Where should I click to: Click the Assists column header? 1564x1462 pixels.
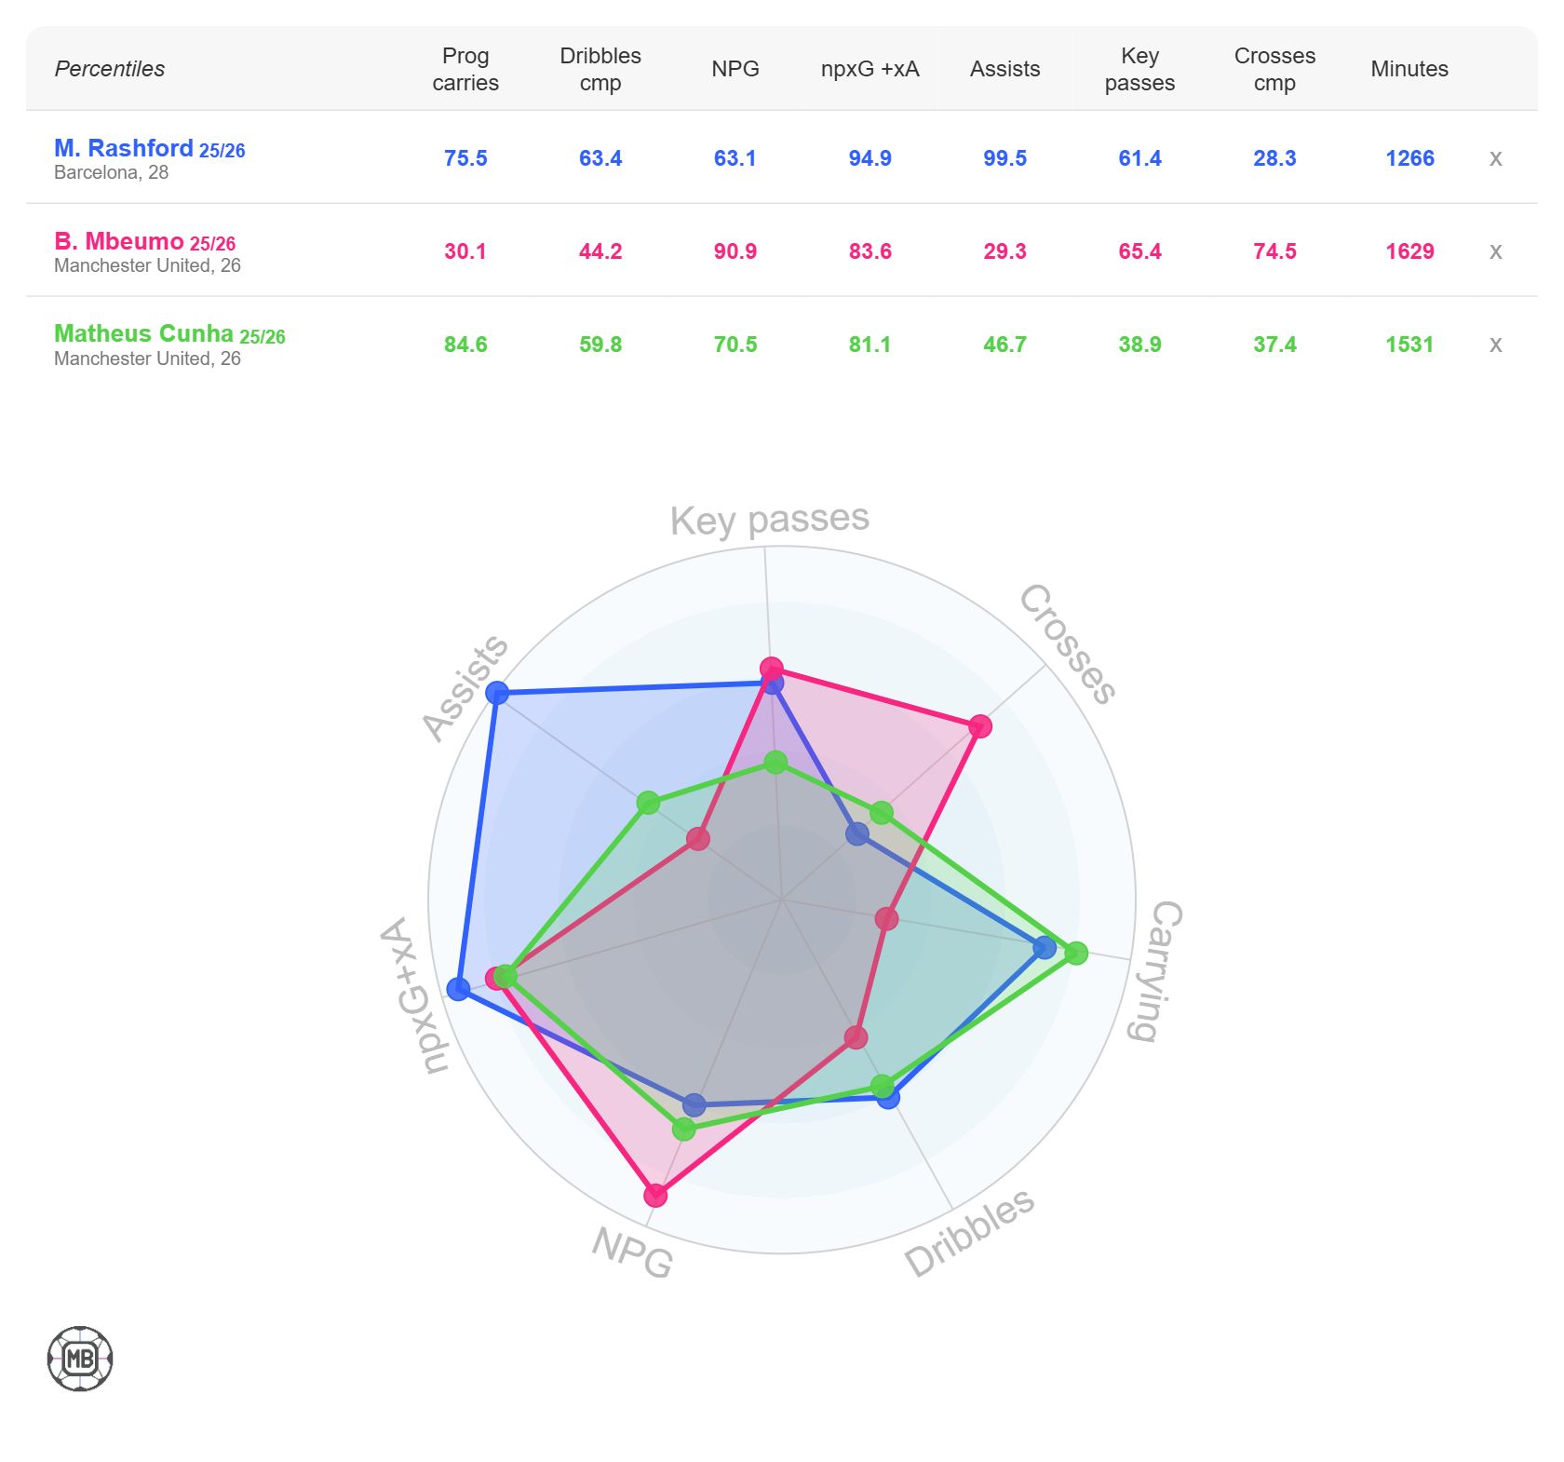coord(1004,69)
